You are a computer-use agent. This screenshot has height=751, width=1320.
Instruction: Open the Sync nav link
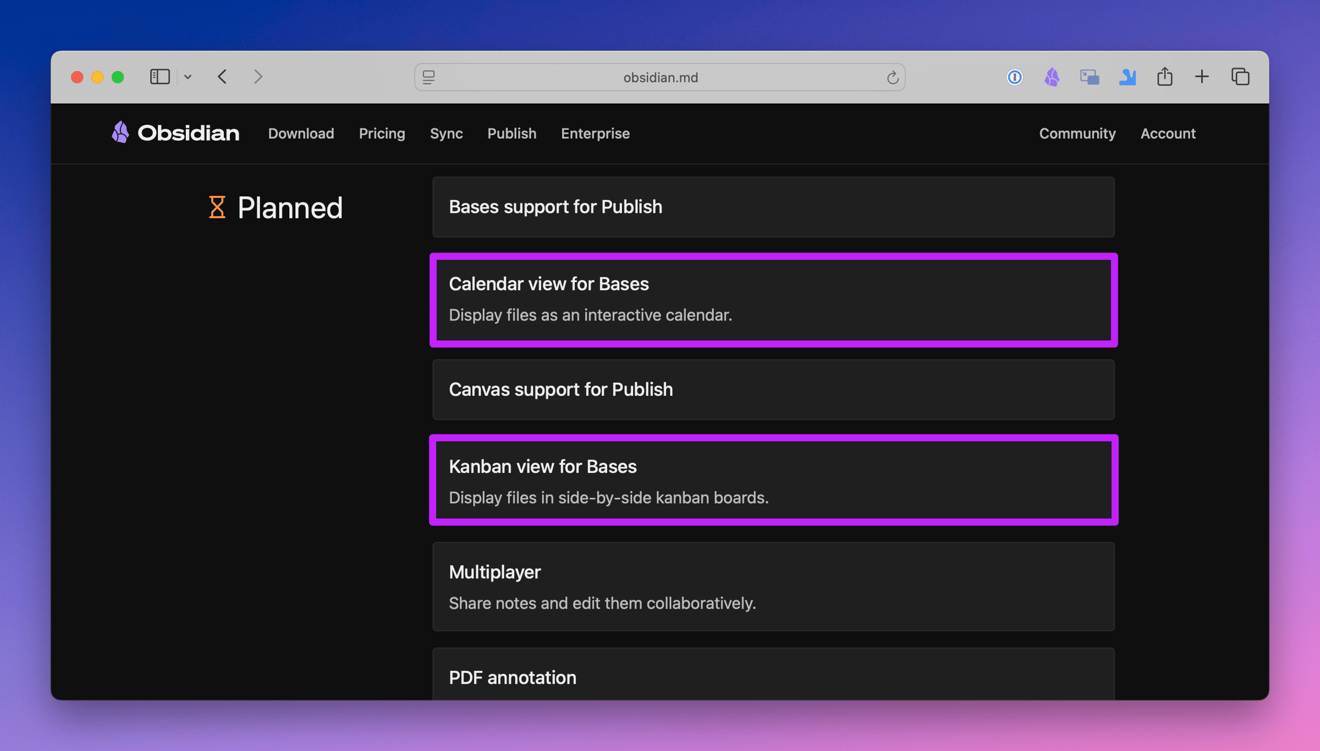point(446,133)
